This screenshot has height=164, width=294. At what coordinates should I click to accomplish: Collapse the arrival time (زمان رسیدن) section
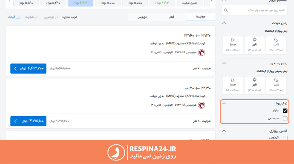click(224, 63)
